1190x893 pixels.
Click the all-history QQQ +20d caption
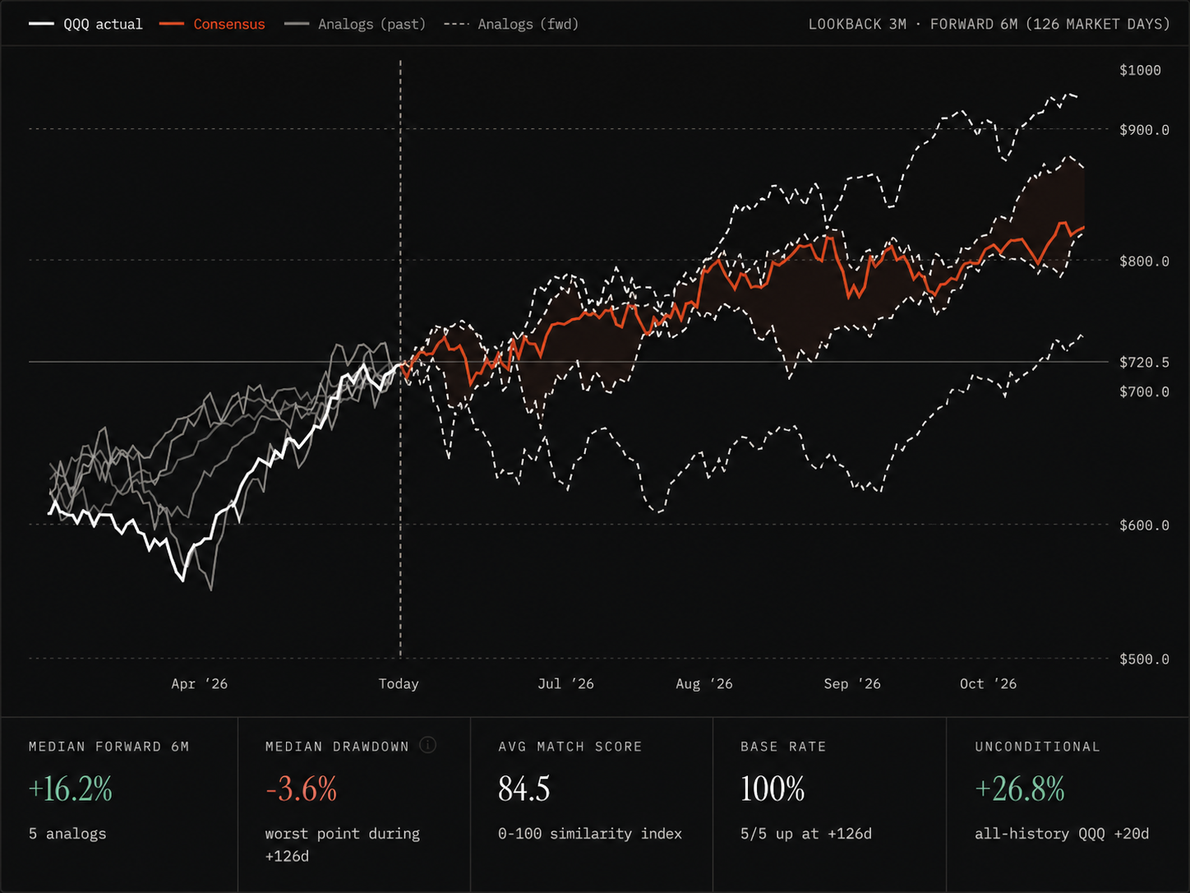pos(1062,834)
